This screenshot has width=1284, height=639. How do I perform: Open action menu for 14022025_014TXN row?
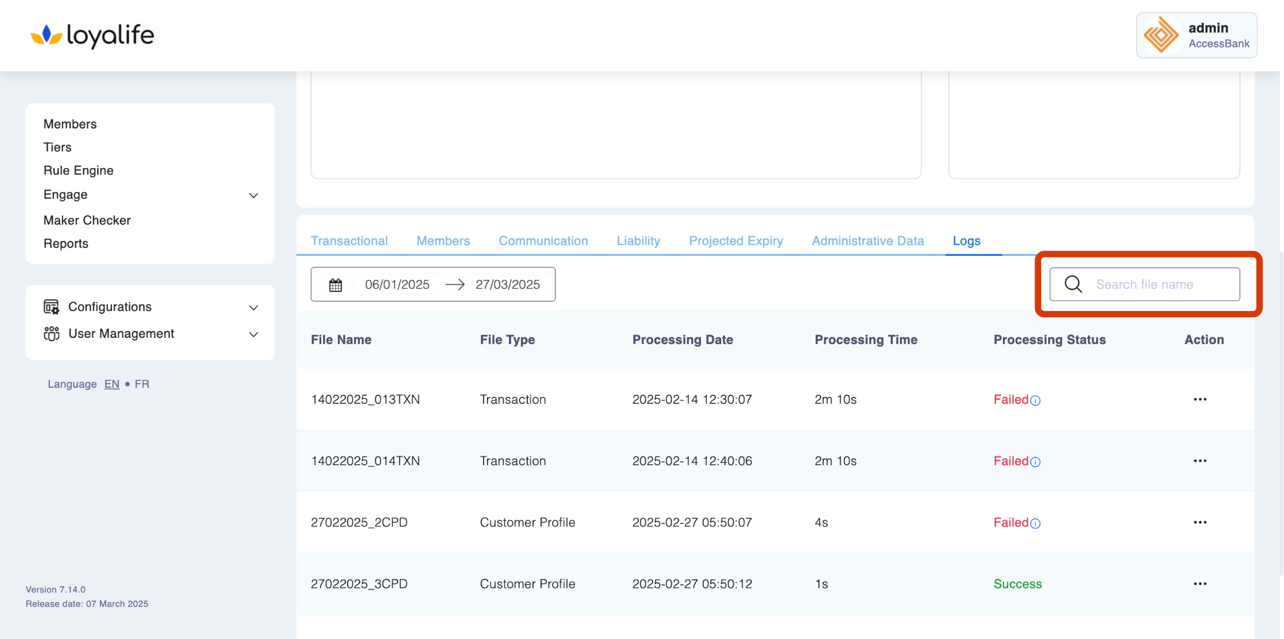click(x=1200, y=461)
